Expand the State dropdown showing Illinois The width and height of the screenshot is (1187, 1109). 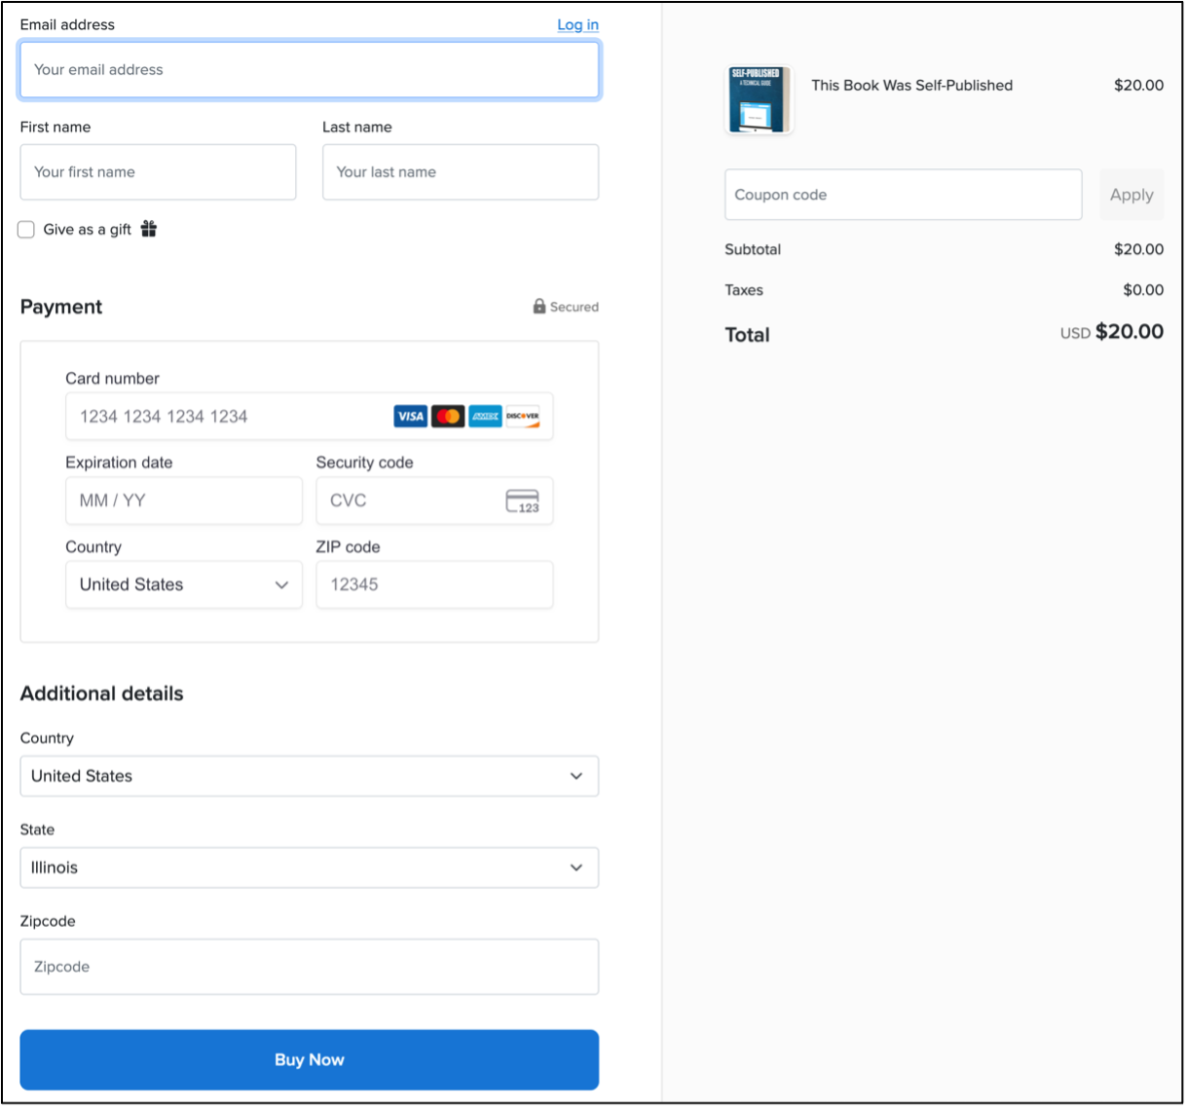[x=310, y=868]
